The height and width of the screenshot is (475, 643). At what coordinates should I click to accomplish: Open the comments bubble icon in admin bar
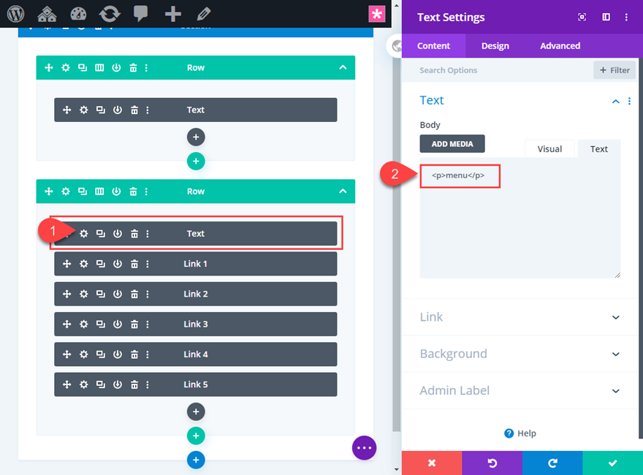[140, 14]
